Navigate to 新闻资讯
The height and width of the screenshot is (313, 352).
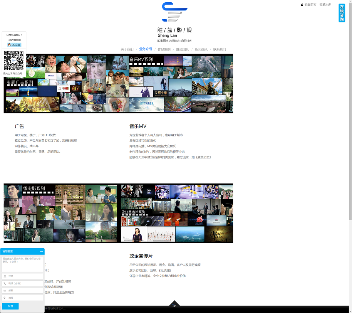point(201,49)
